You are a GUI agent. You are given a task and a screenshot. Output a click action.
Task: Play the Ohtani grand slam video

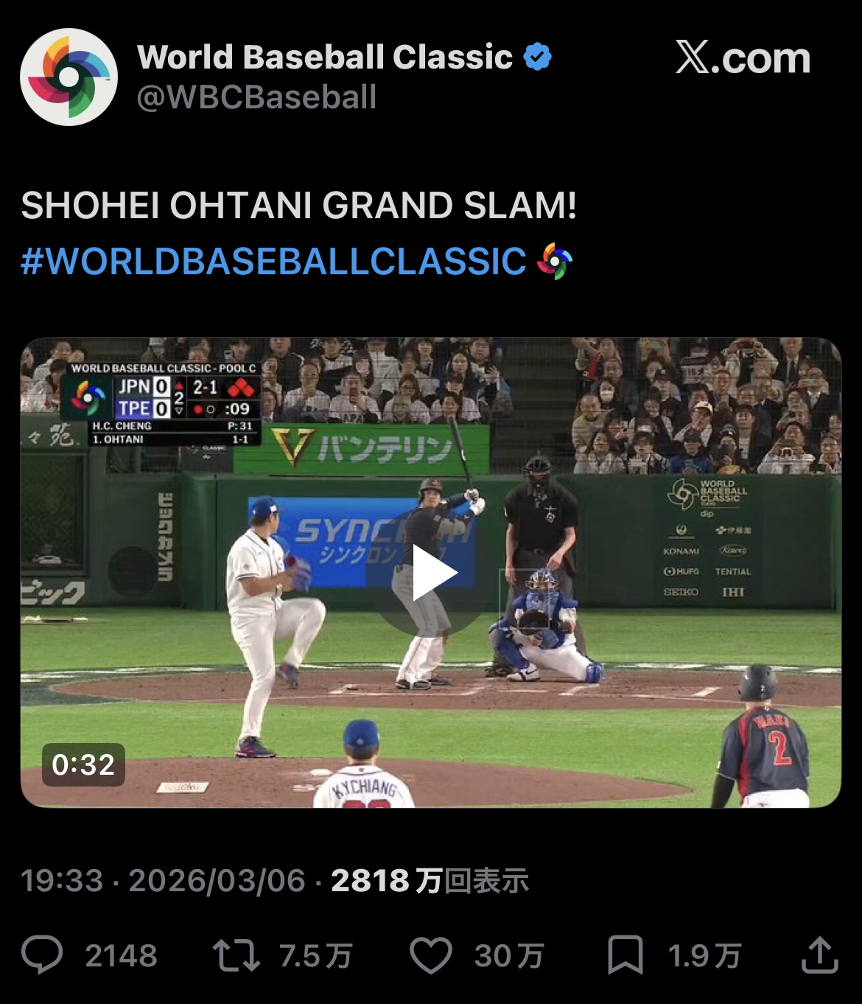[433, 573]
